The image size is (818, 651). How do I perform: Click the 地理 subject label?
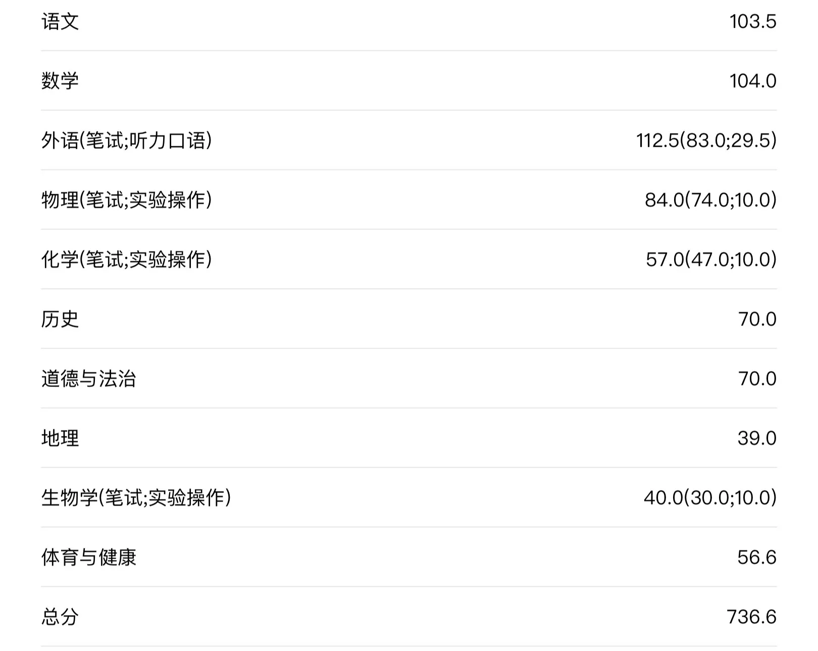click(60, 438)
